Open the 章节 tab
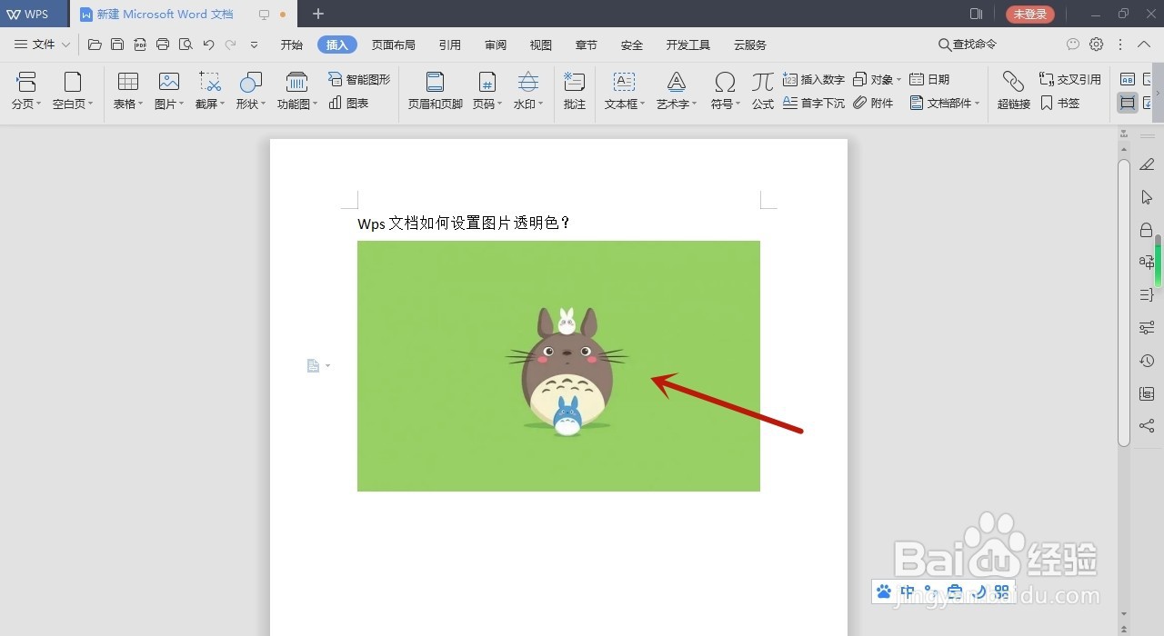This screenshot has height=636, width=1164. click(x=587, y=45)
